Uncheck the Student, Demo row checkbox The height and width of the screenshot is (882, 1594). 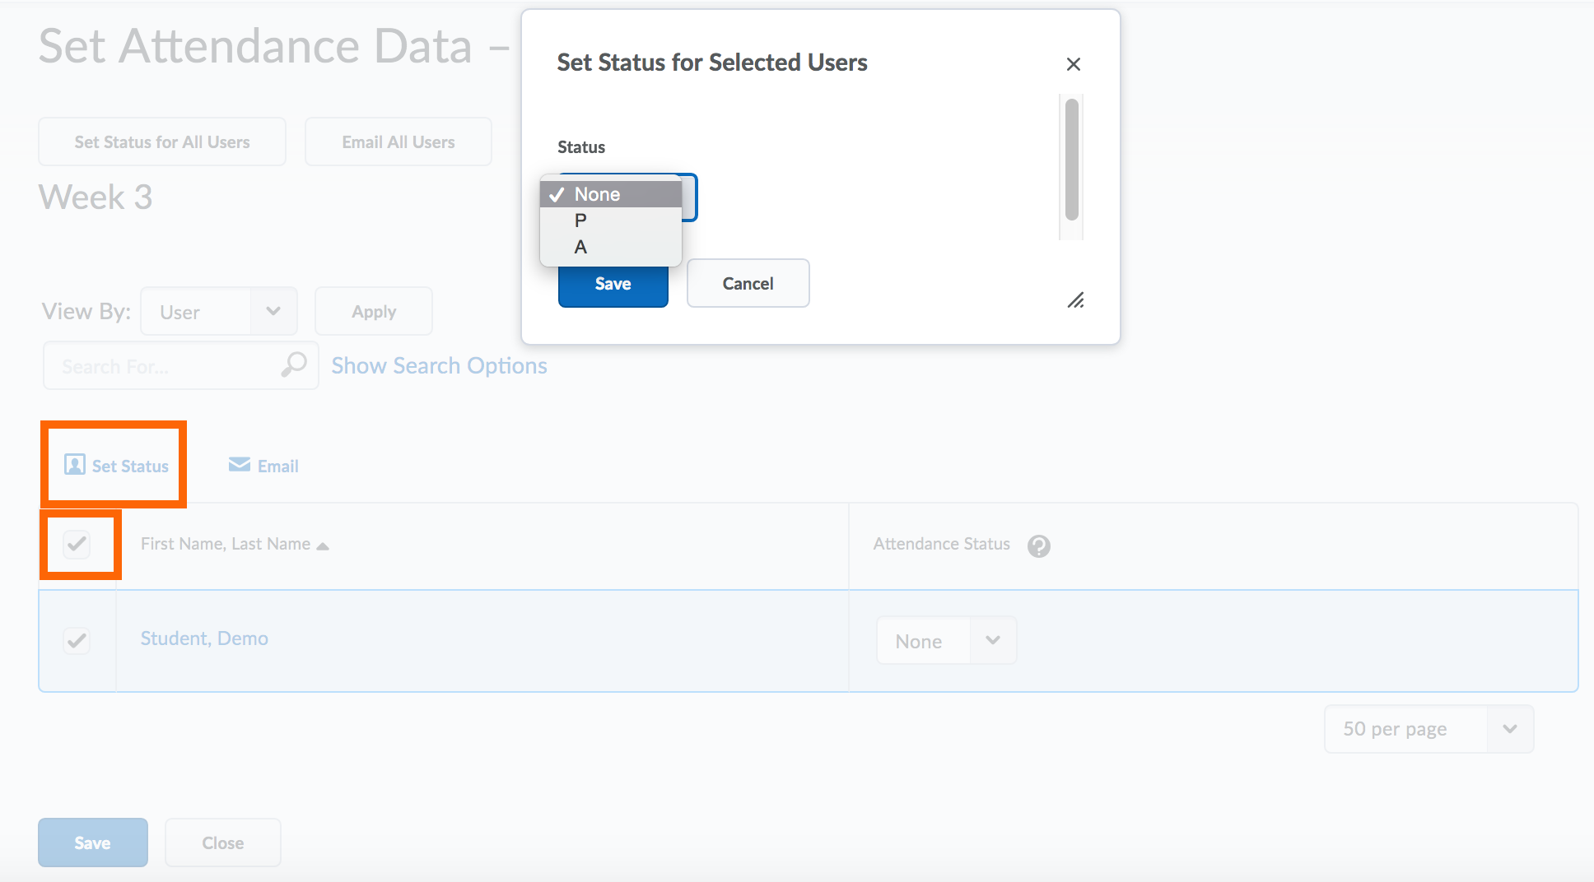click(x=77, y=640)
